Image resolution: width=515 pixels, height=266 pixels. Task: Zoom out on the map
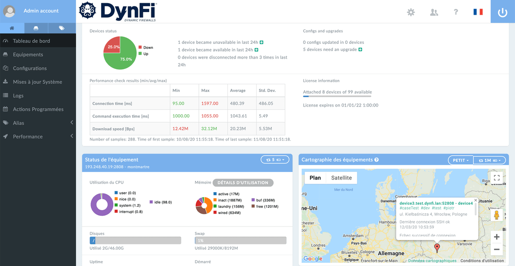[497, 249]
